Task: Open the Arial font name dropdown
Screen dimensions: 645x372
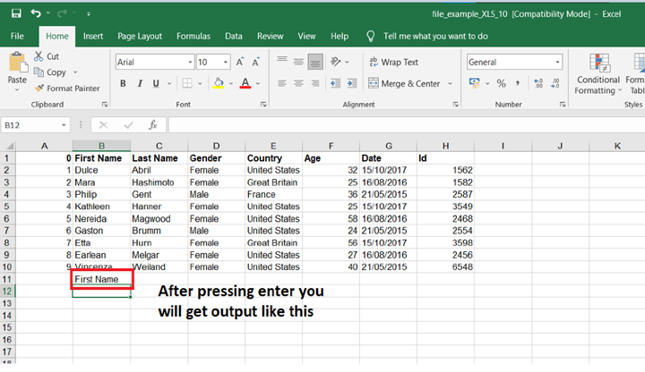Action: pyautogui.click(x=187, y=63)
